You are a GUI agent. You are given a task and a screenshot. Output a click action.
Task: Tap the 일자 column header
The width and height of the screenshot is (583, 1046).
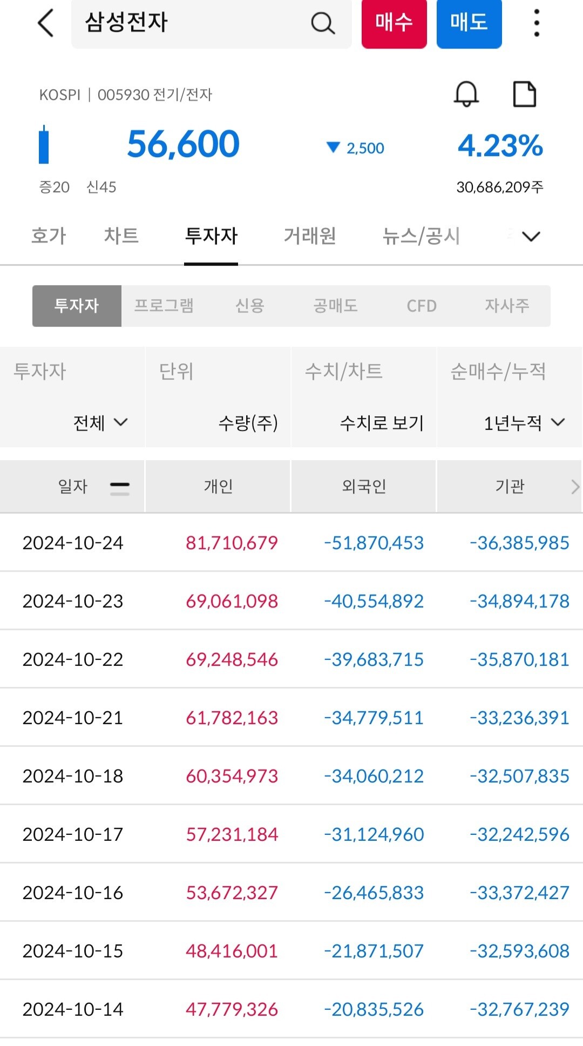72,487
